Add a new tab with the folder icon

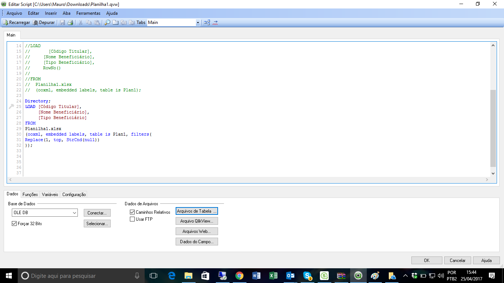(115, 22)
